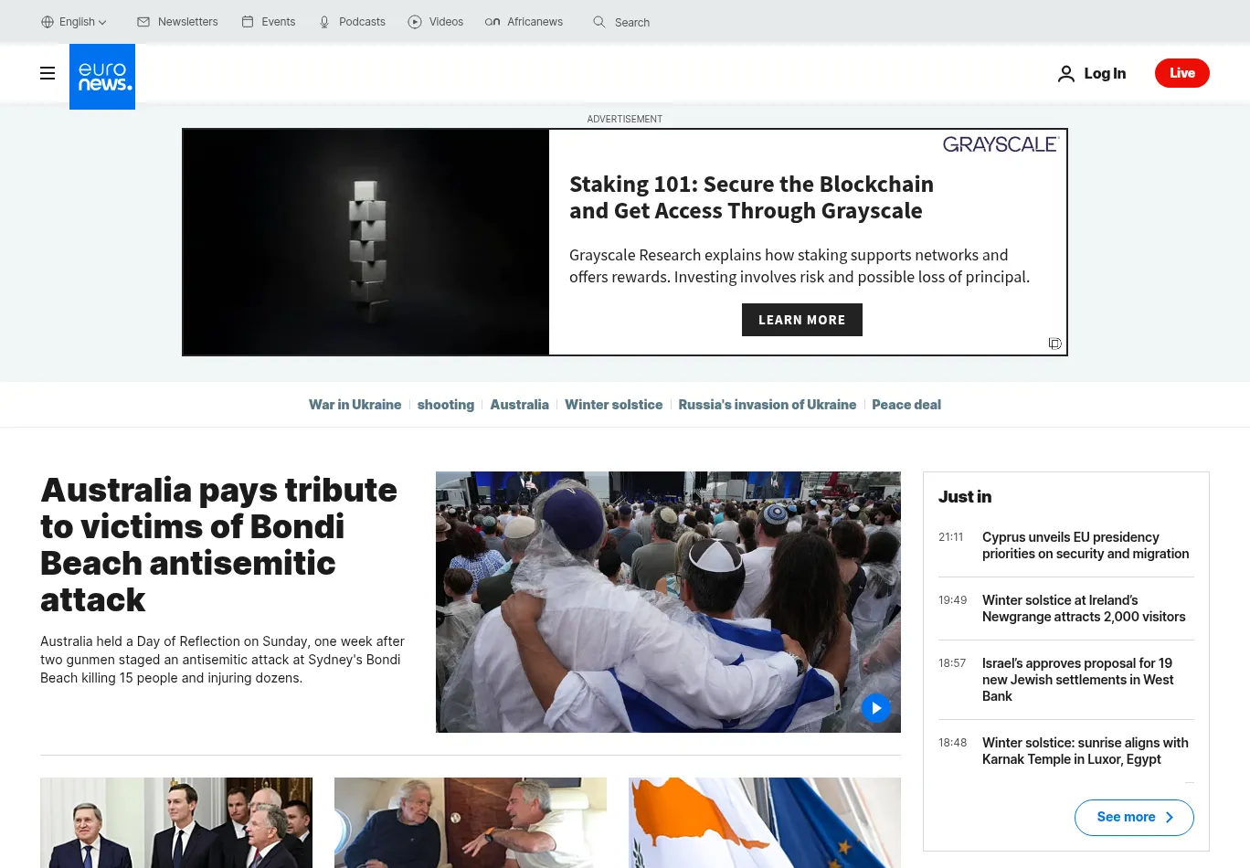Expand the English language dropdown

coord(74,22)
